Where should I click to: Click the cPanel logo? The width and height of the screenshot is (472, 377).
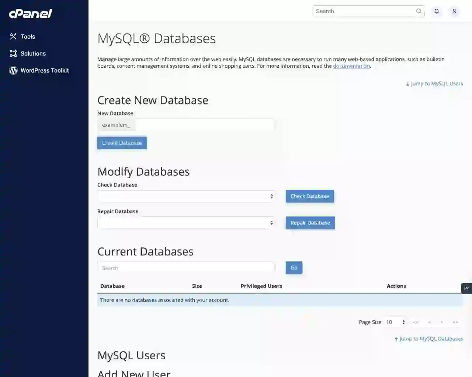click(30, 14)
